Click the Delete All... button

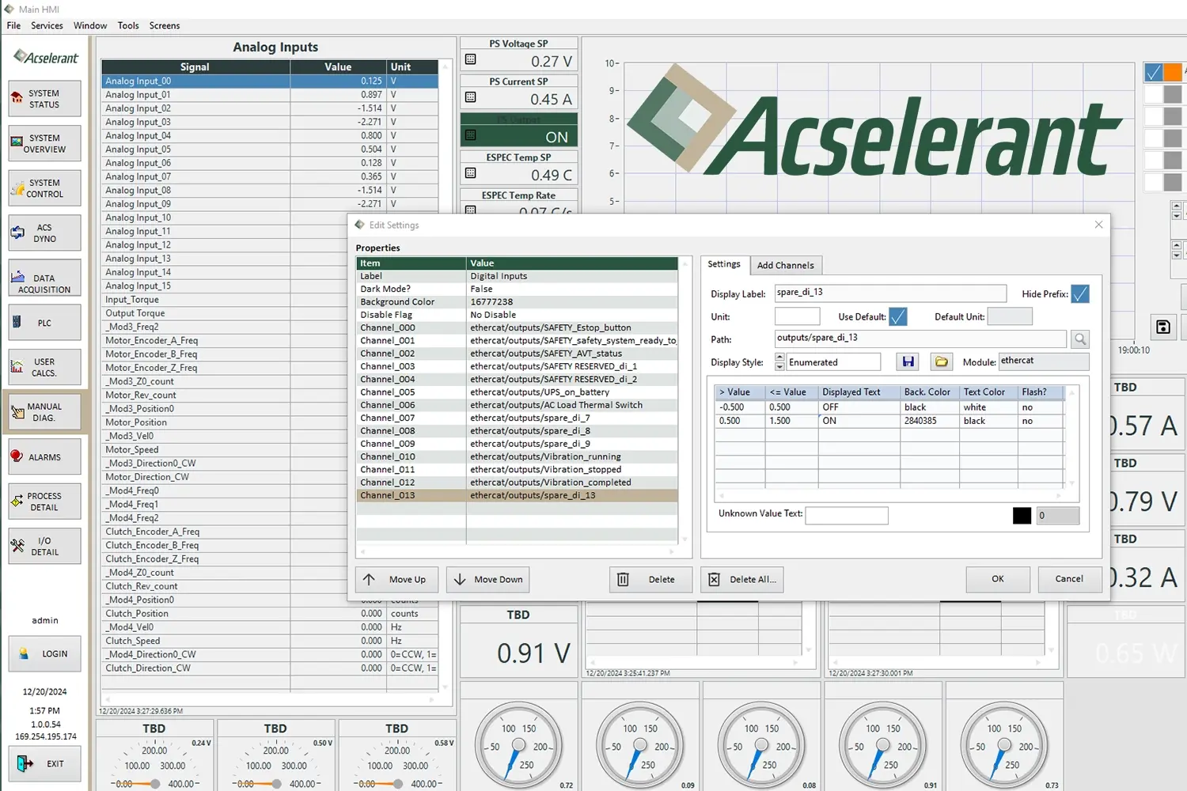point(742,580)
